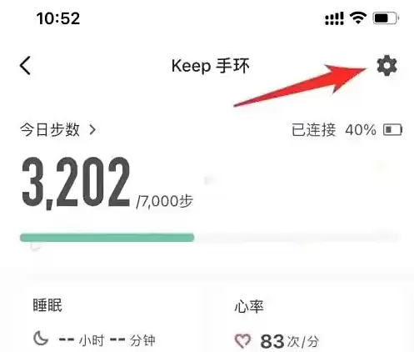
Task: Tap the phone battery status icon
Action: tap(386, 18)
